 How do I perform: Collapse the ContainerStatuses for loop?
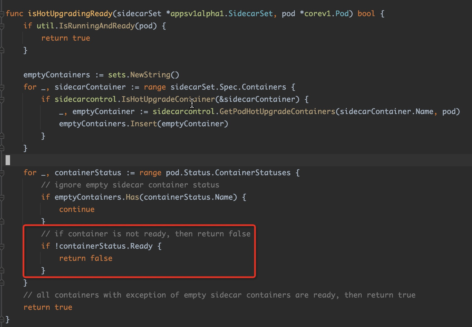[x=2, y=172]
